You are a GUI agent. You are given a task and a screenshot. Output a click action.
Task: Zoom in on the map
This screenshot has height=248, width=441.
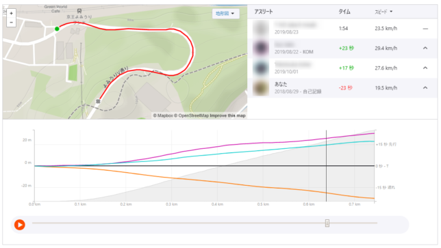point(11,13)
